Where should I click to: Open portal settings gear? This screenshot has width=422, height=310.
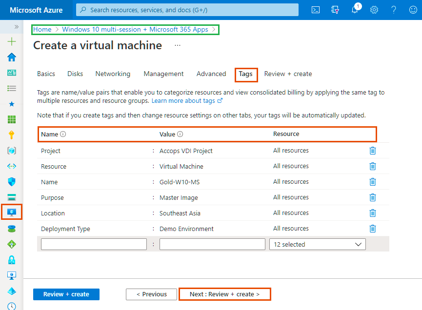point(374,10)
